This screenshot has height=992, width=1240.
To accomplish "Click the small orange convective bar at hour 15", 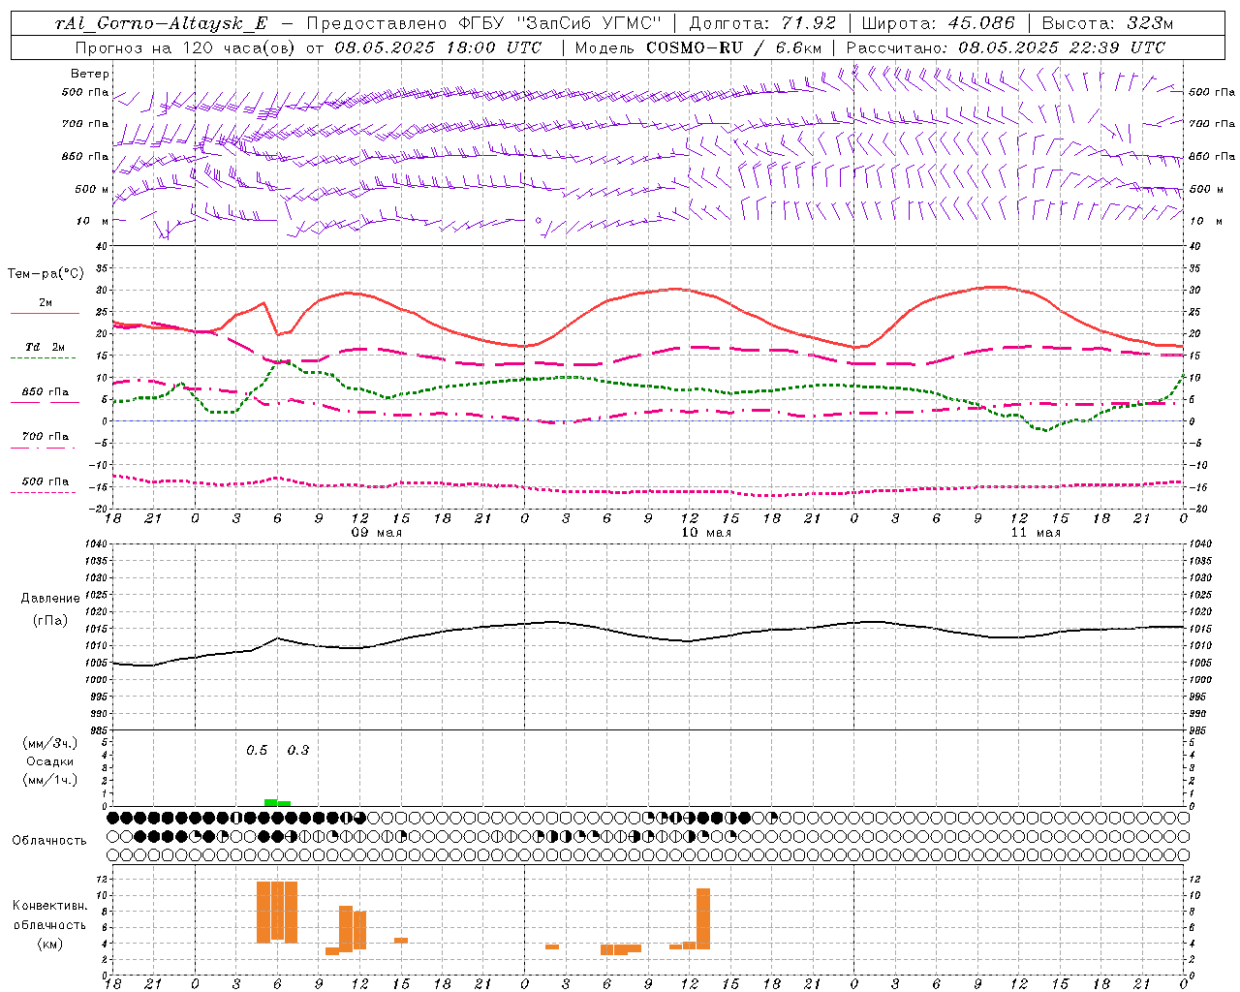I will click(401, 940).
